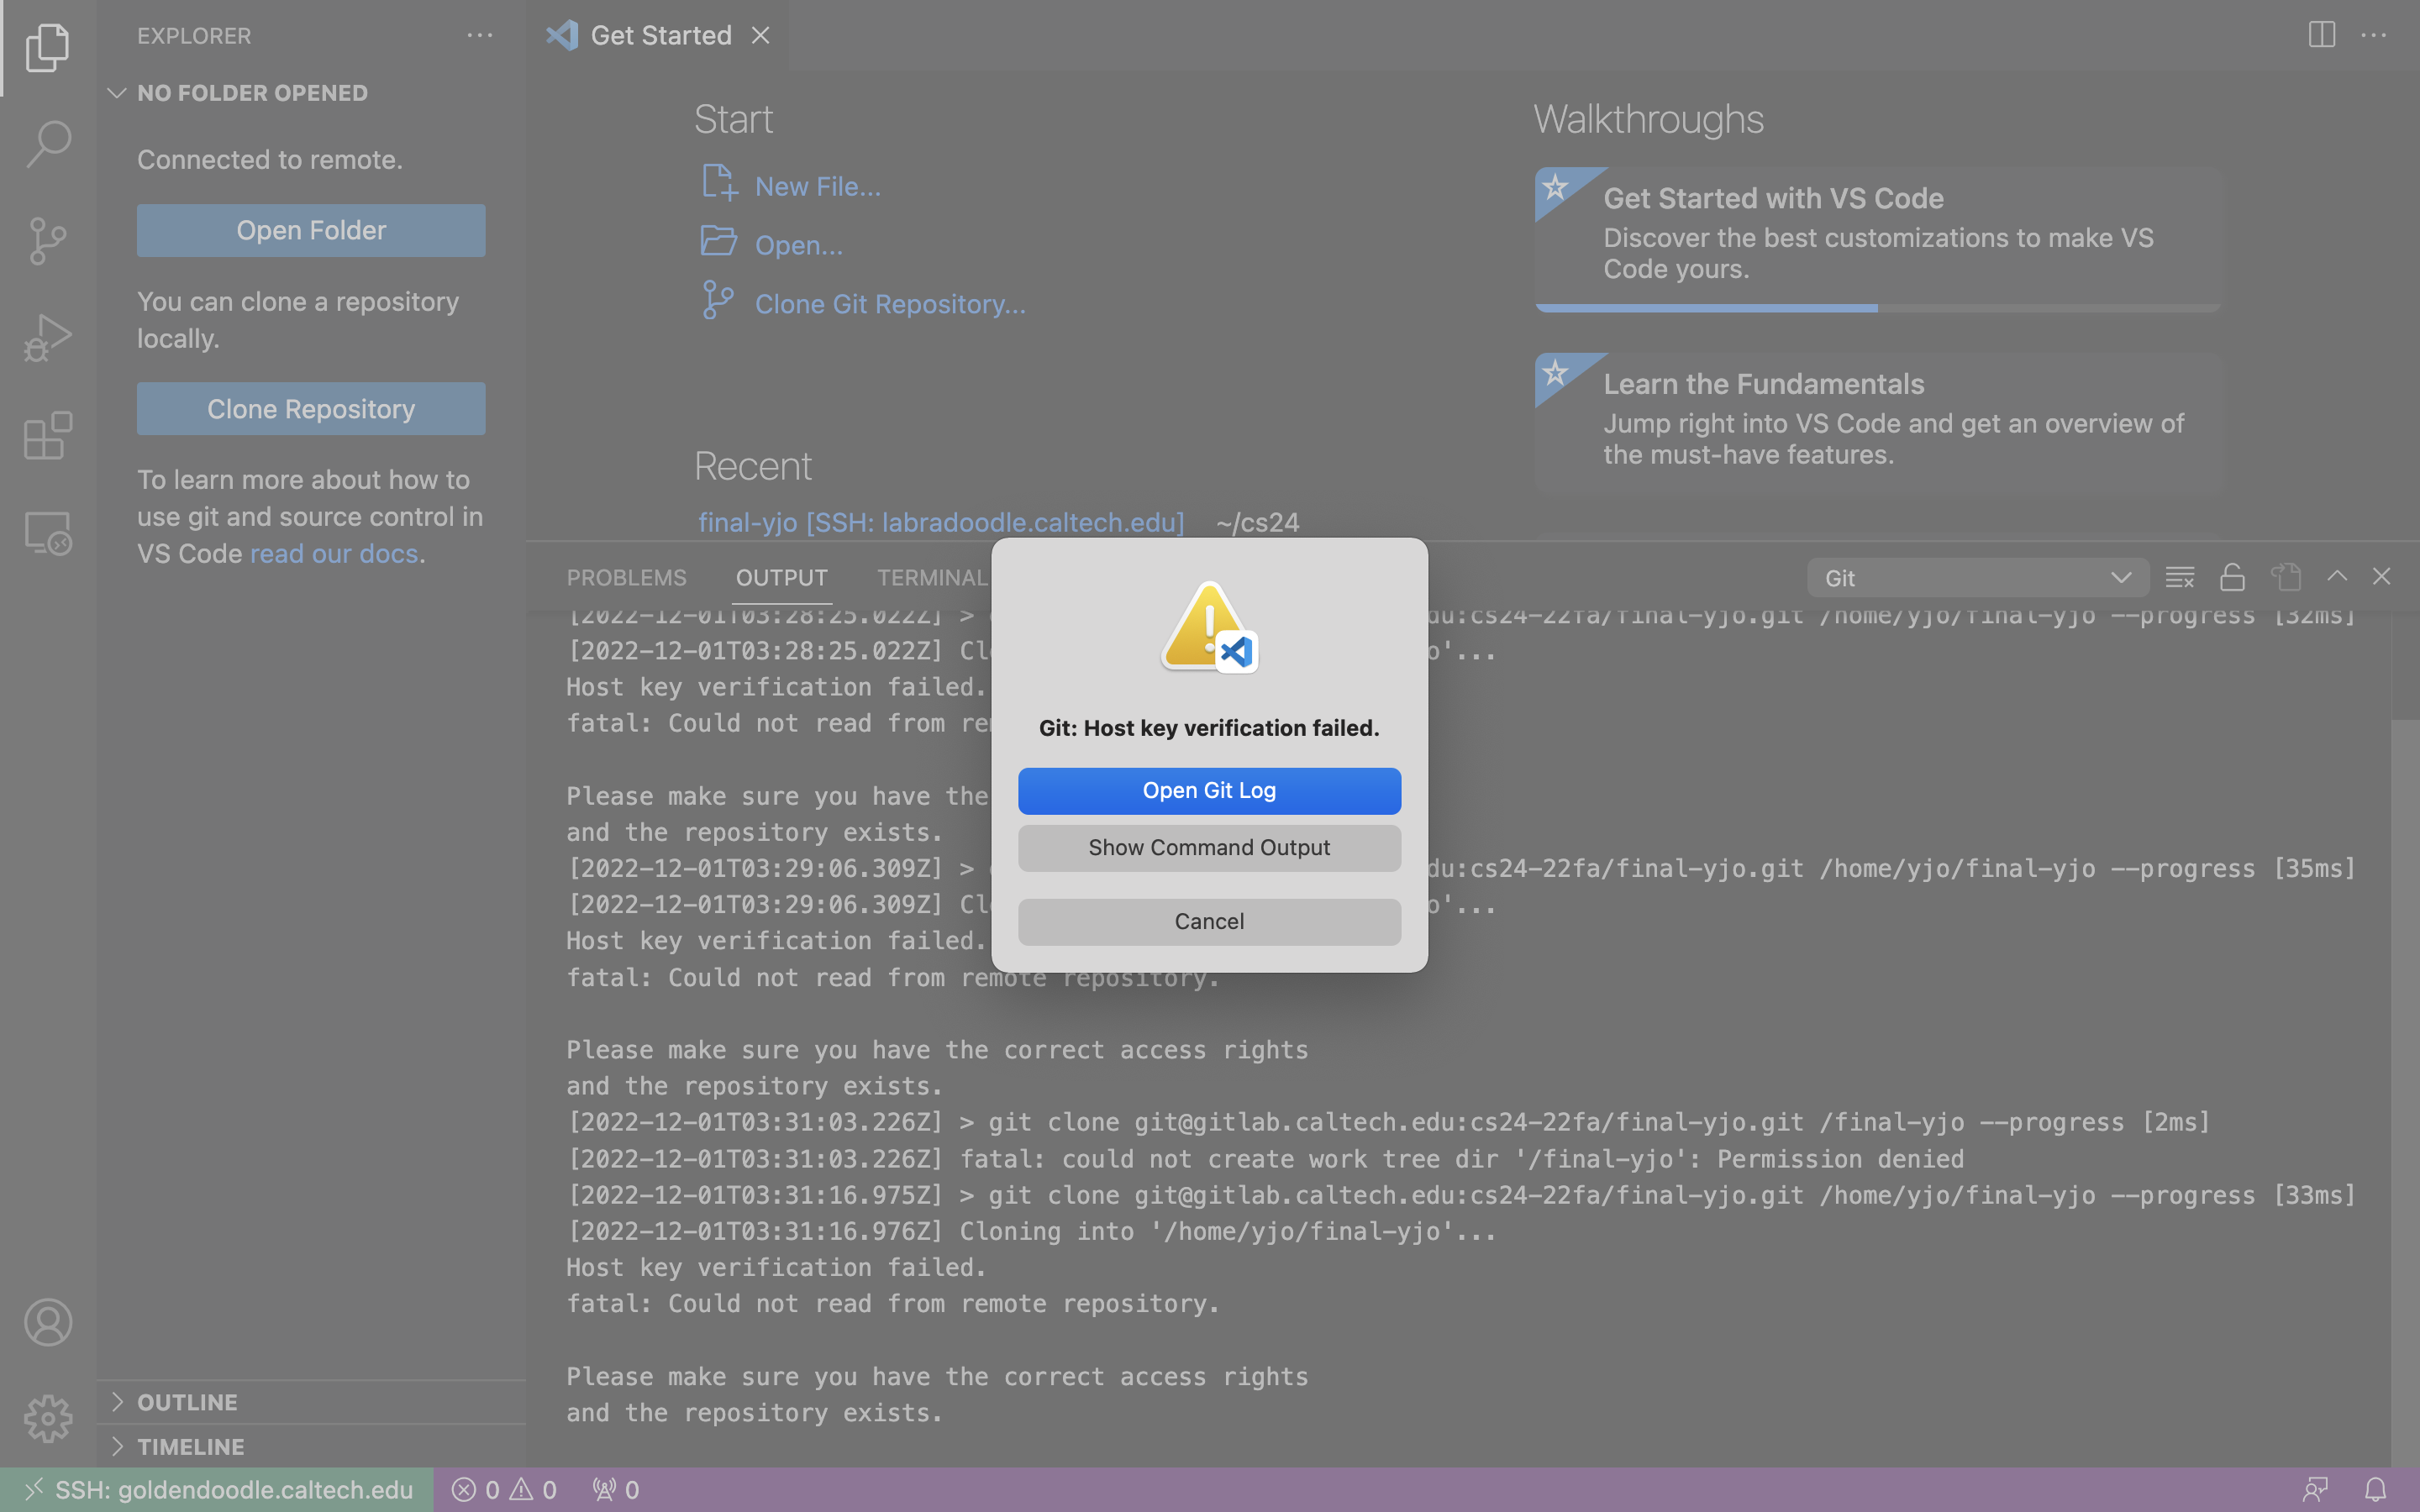Toggle the output scroll lock icon
Viewport: 2420px width, 1512px height.
(x=2232, y=578)
